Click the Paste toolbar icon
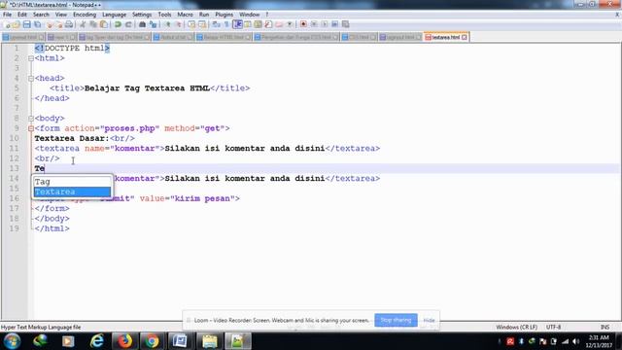Screen dimensions: 622x350 pos(104,24)
